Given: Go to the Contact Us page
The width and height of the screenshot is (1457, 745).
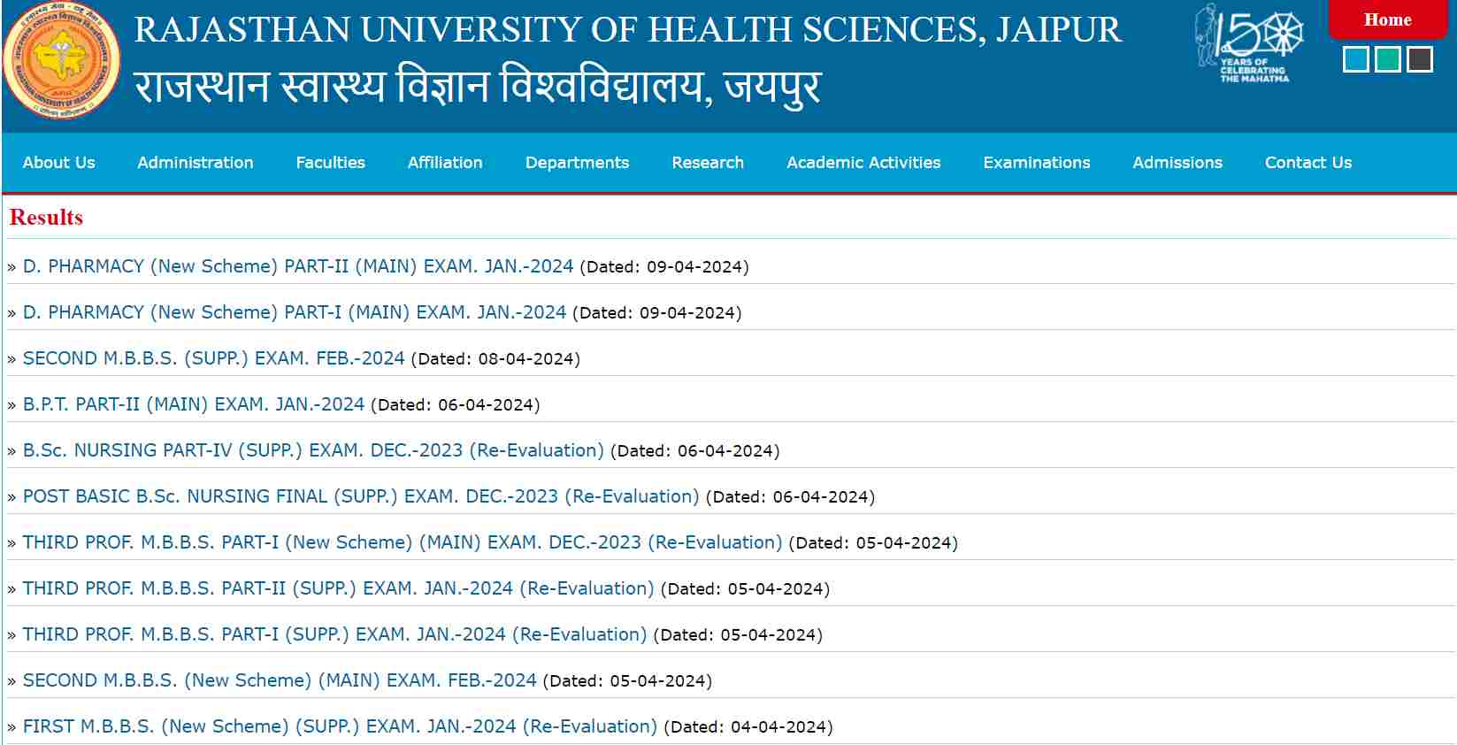Looking at the screenshot, I should pyautogui.click(x=1307, y=163).
